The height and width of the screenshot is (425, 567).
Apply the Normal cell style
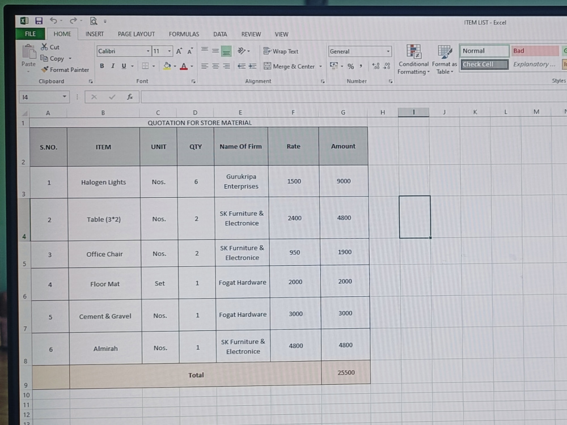click(484, 51)
